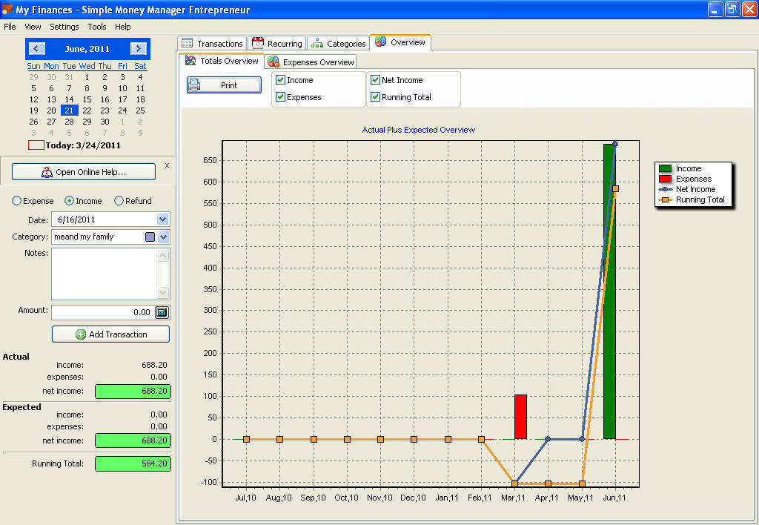The width and height of the screenshot is (759, 525).
Task: Open the Tools menu
Action: click(x=97, y=27)
